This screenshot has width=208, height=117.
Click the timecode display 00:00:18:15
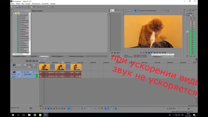point(32,61)
